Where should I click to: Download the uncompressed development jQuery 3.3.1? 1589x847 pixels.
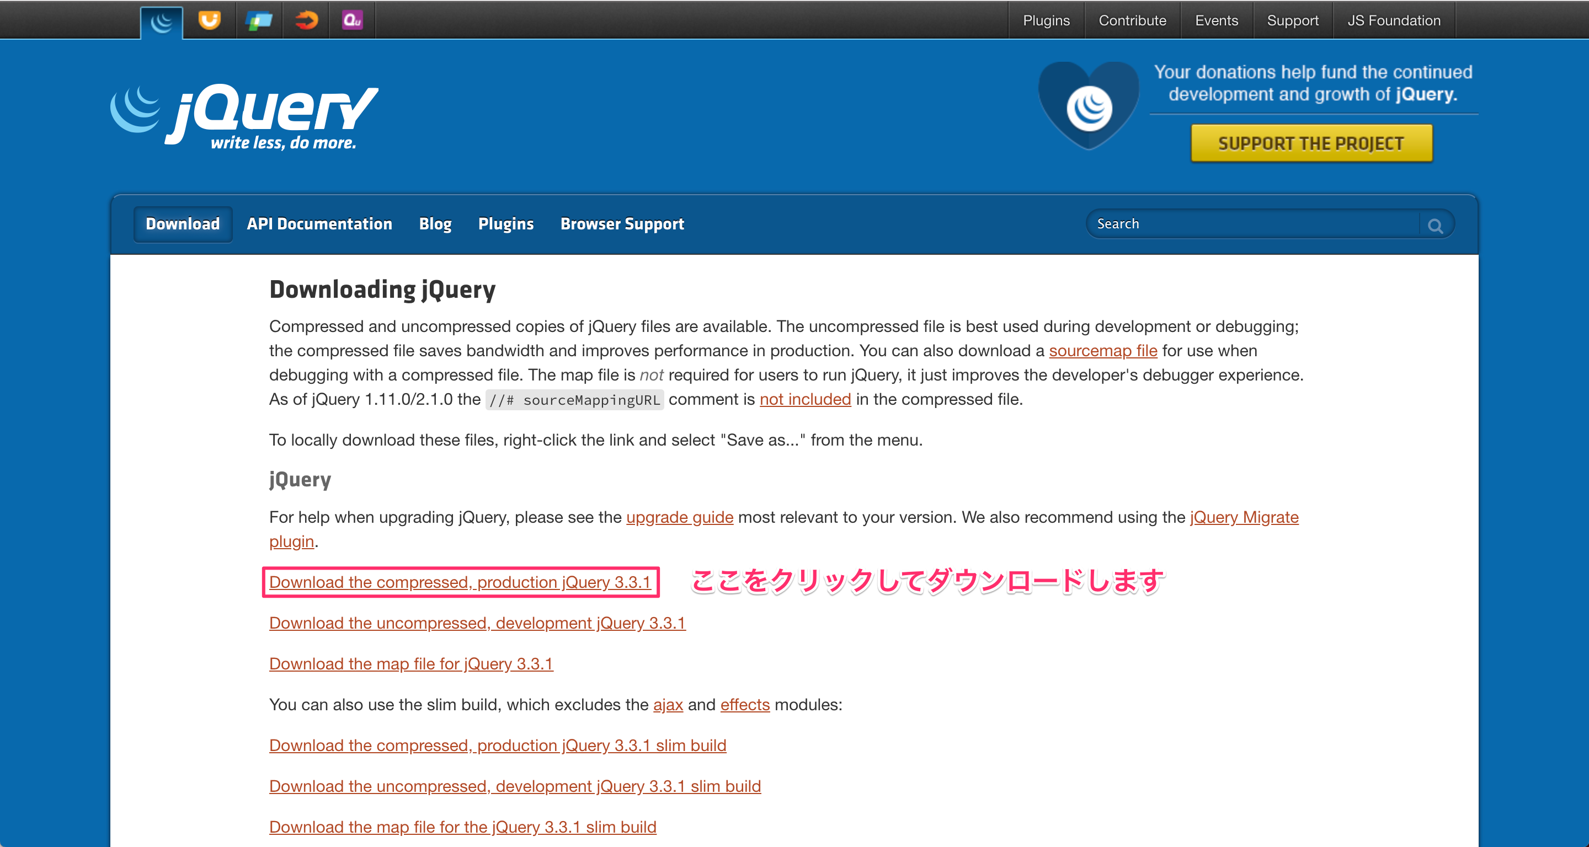477,623
